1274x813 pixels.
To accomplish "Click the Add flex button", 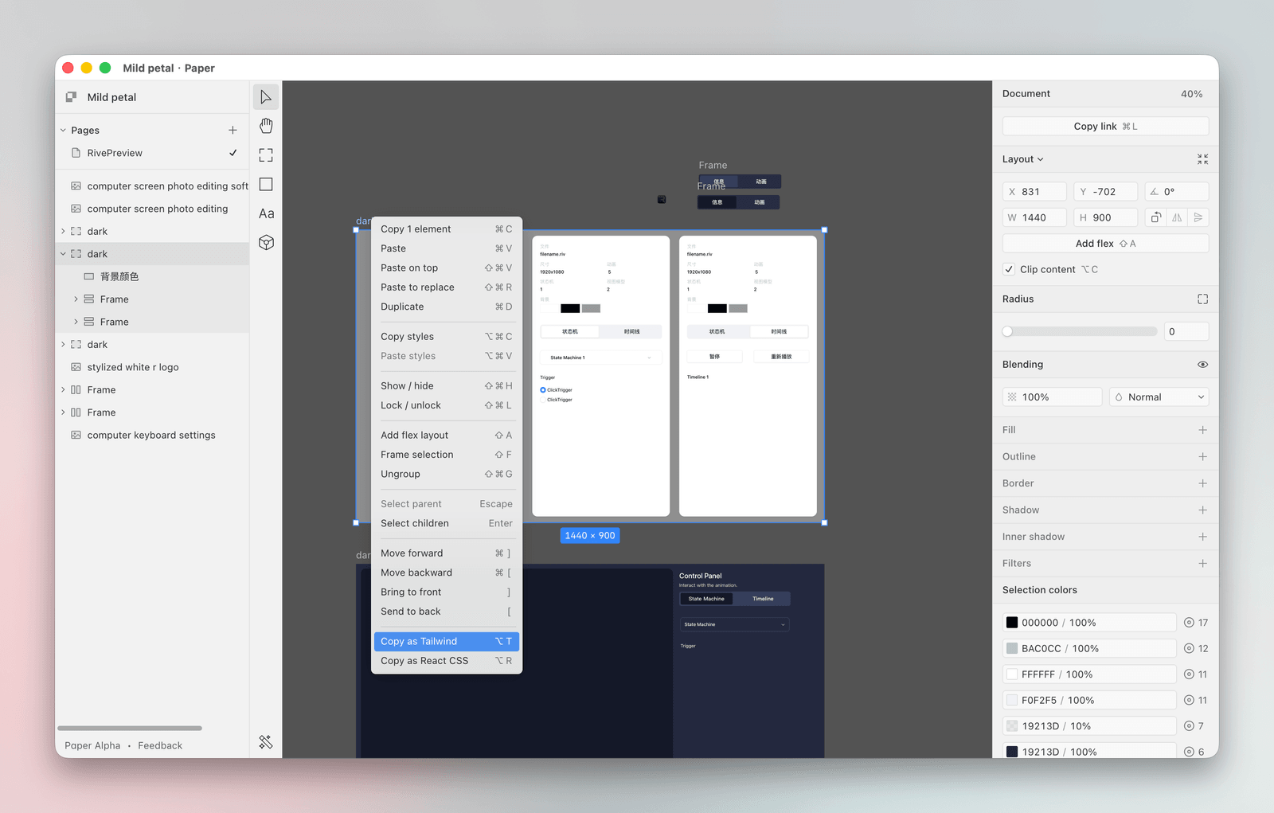I will tap(1104, 244).
